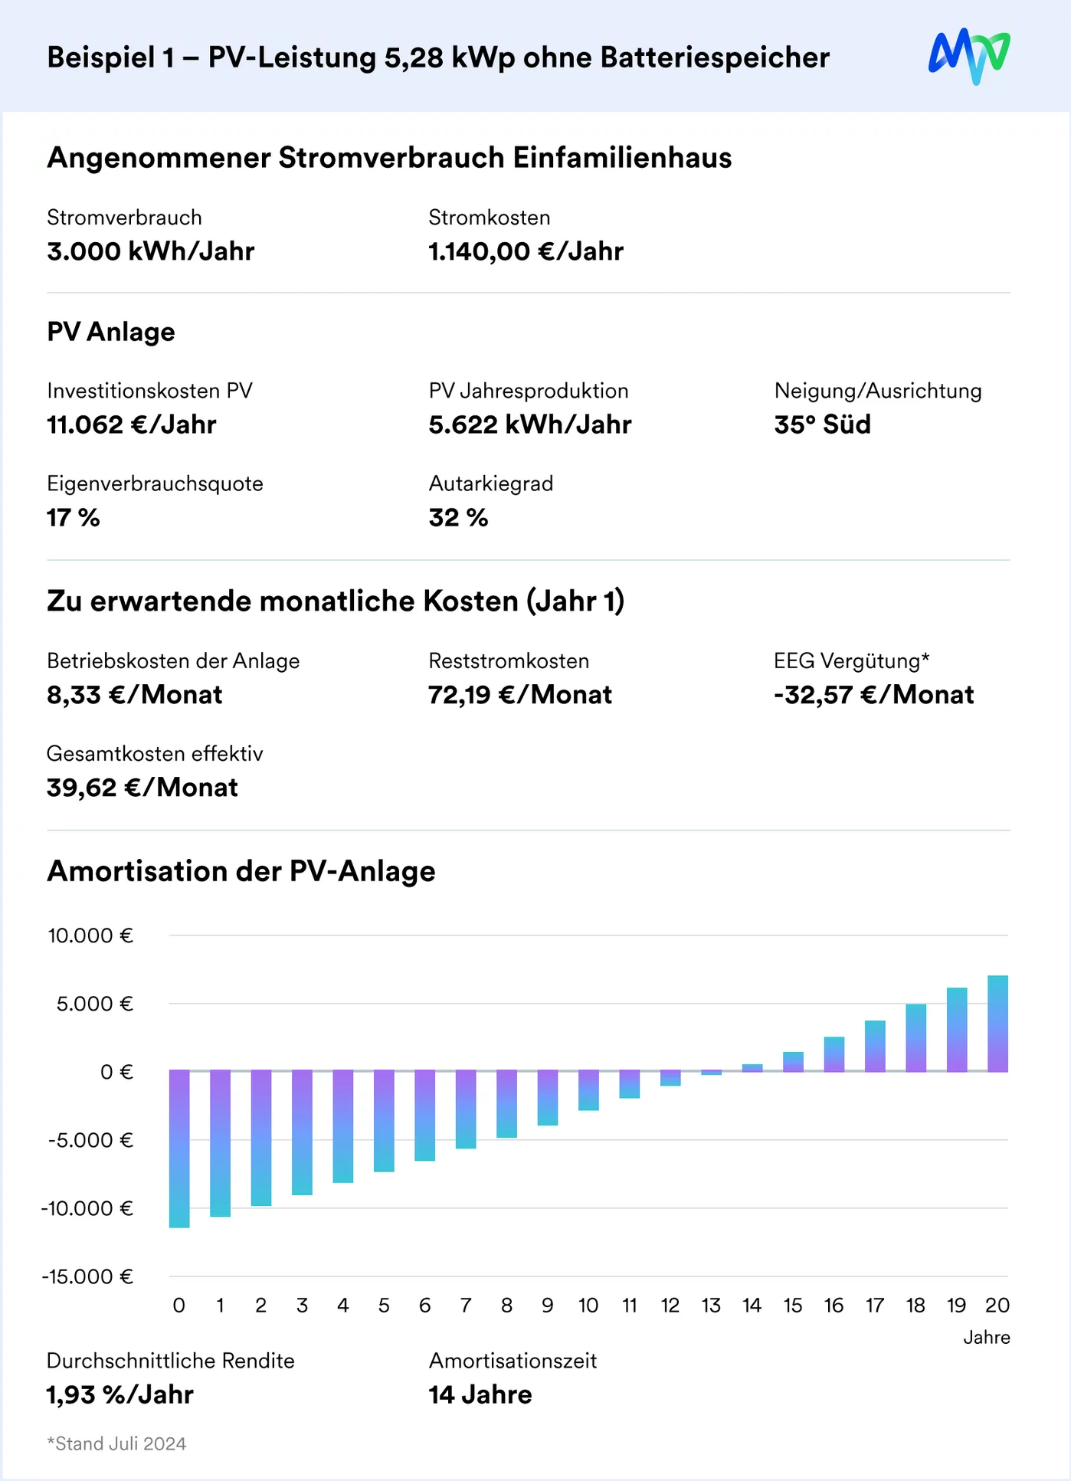This screenshot has height=1481, width=1071.
Task: Click the '39,62 €/Monat' Gesamtkosten value
Action: (x=142, y=788)
